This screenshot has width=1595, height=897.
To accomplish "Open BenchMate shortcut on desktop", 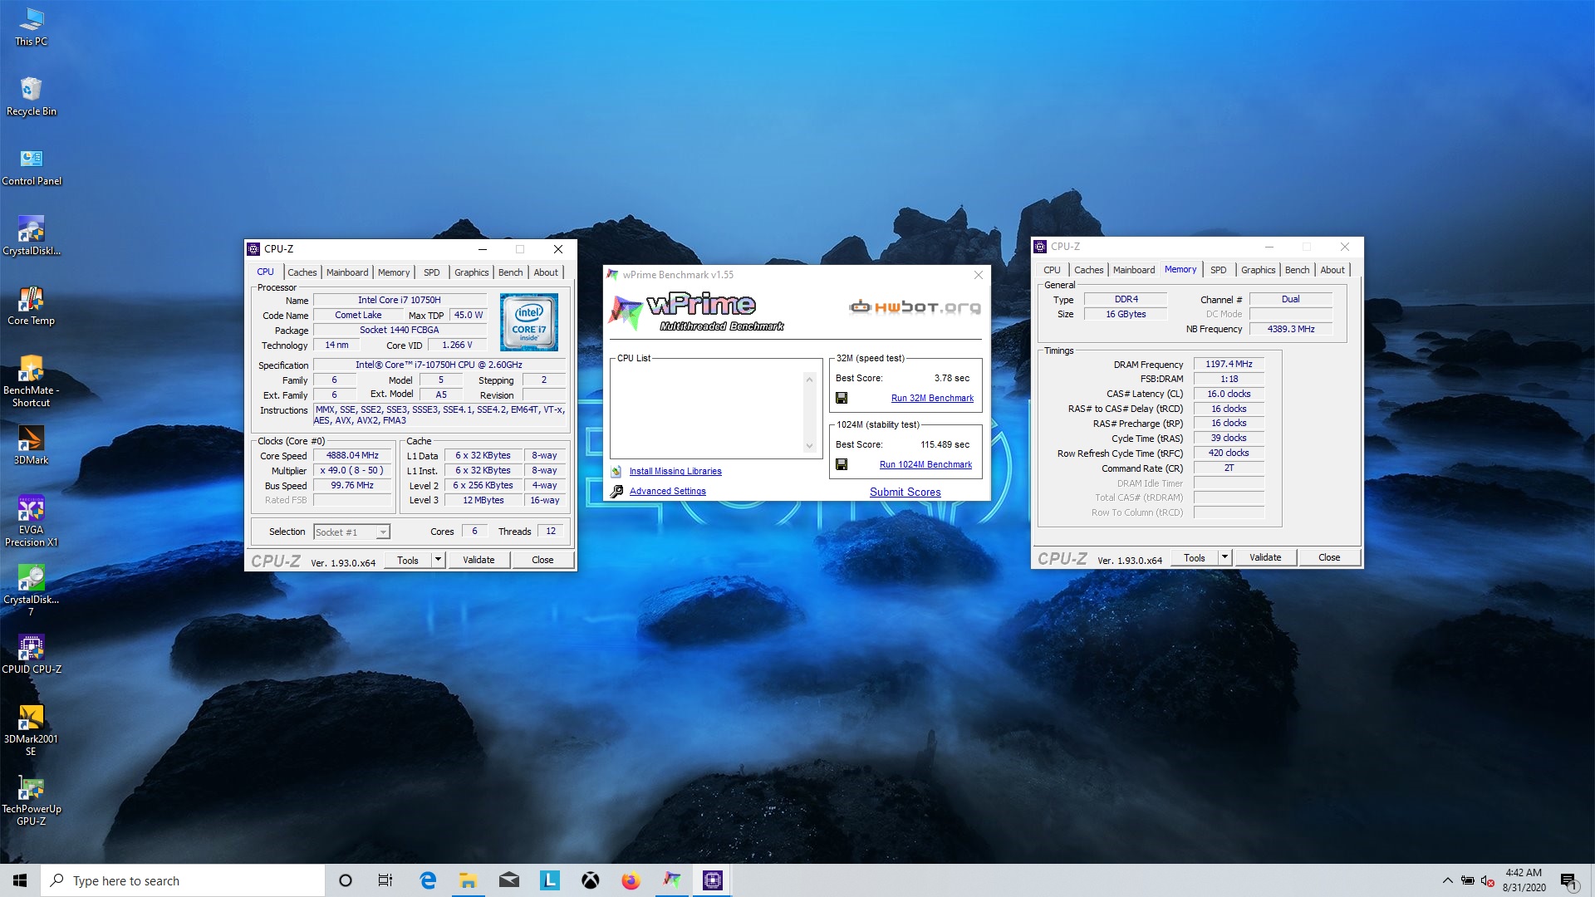I will tap(32, 380).
